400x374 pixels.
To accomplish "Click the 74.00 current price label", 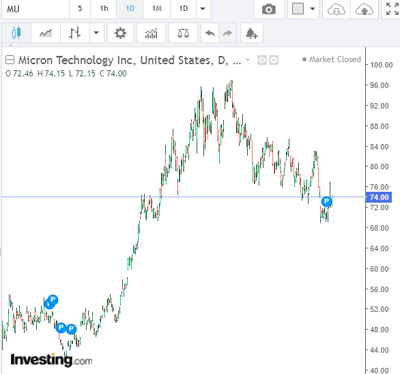I will coord(379,197).
